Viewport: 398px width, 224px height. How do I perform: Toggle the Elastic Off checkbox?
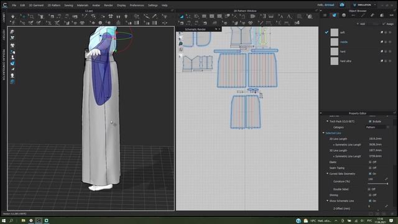coord(370,162)
